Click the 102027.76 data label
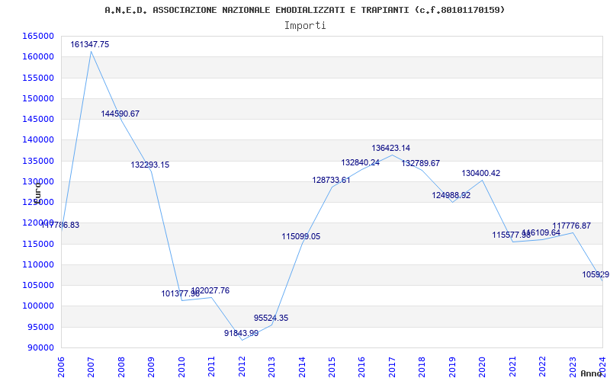 [210, 290]
